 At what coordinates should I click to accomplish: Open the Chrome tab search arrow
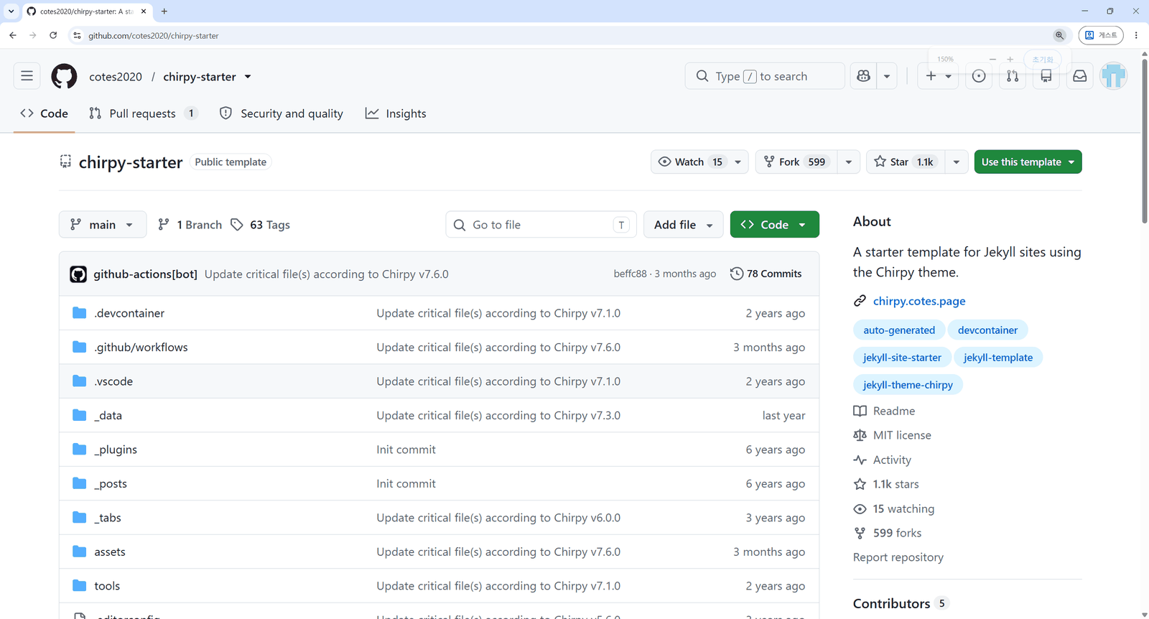[11, 11]
